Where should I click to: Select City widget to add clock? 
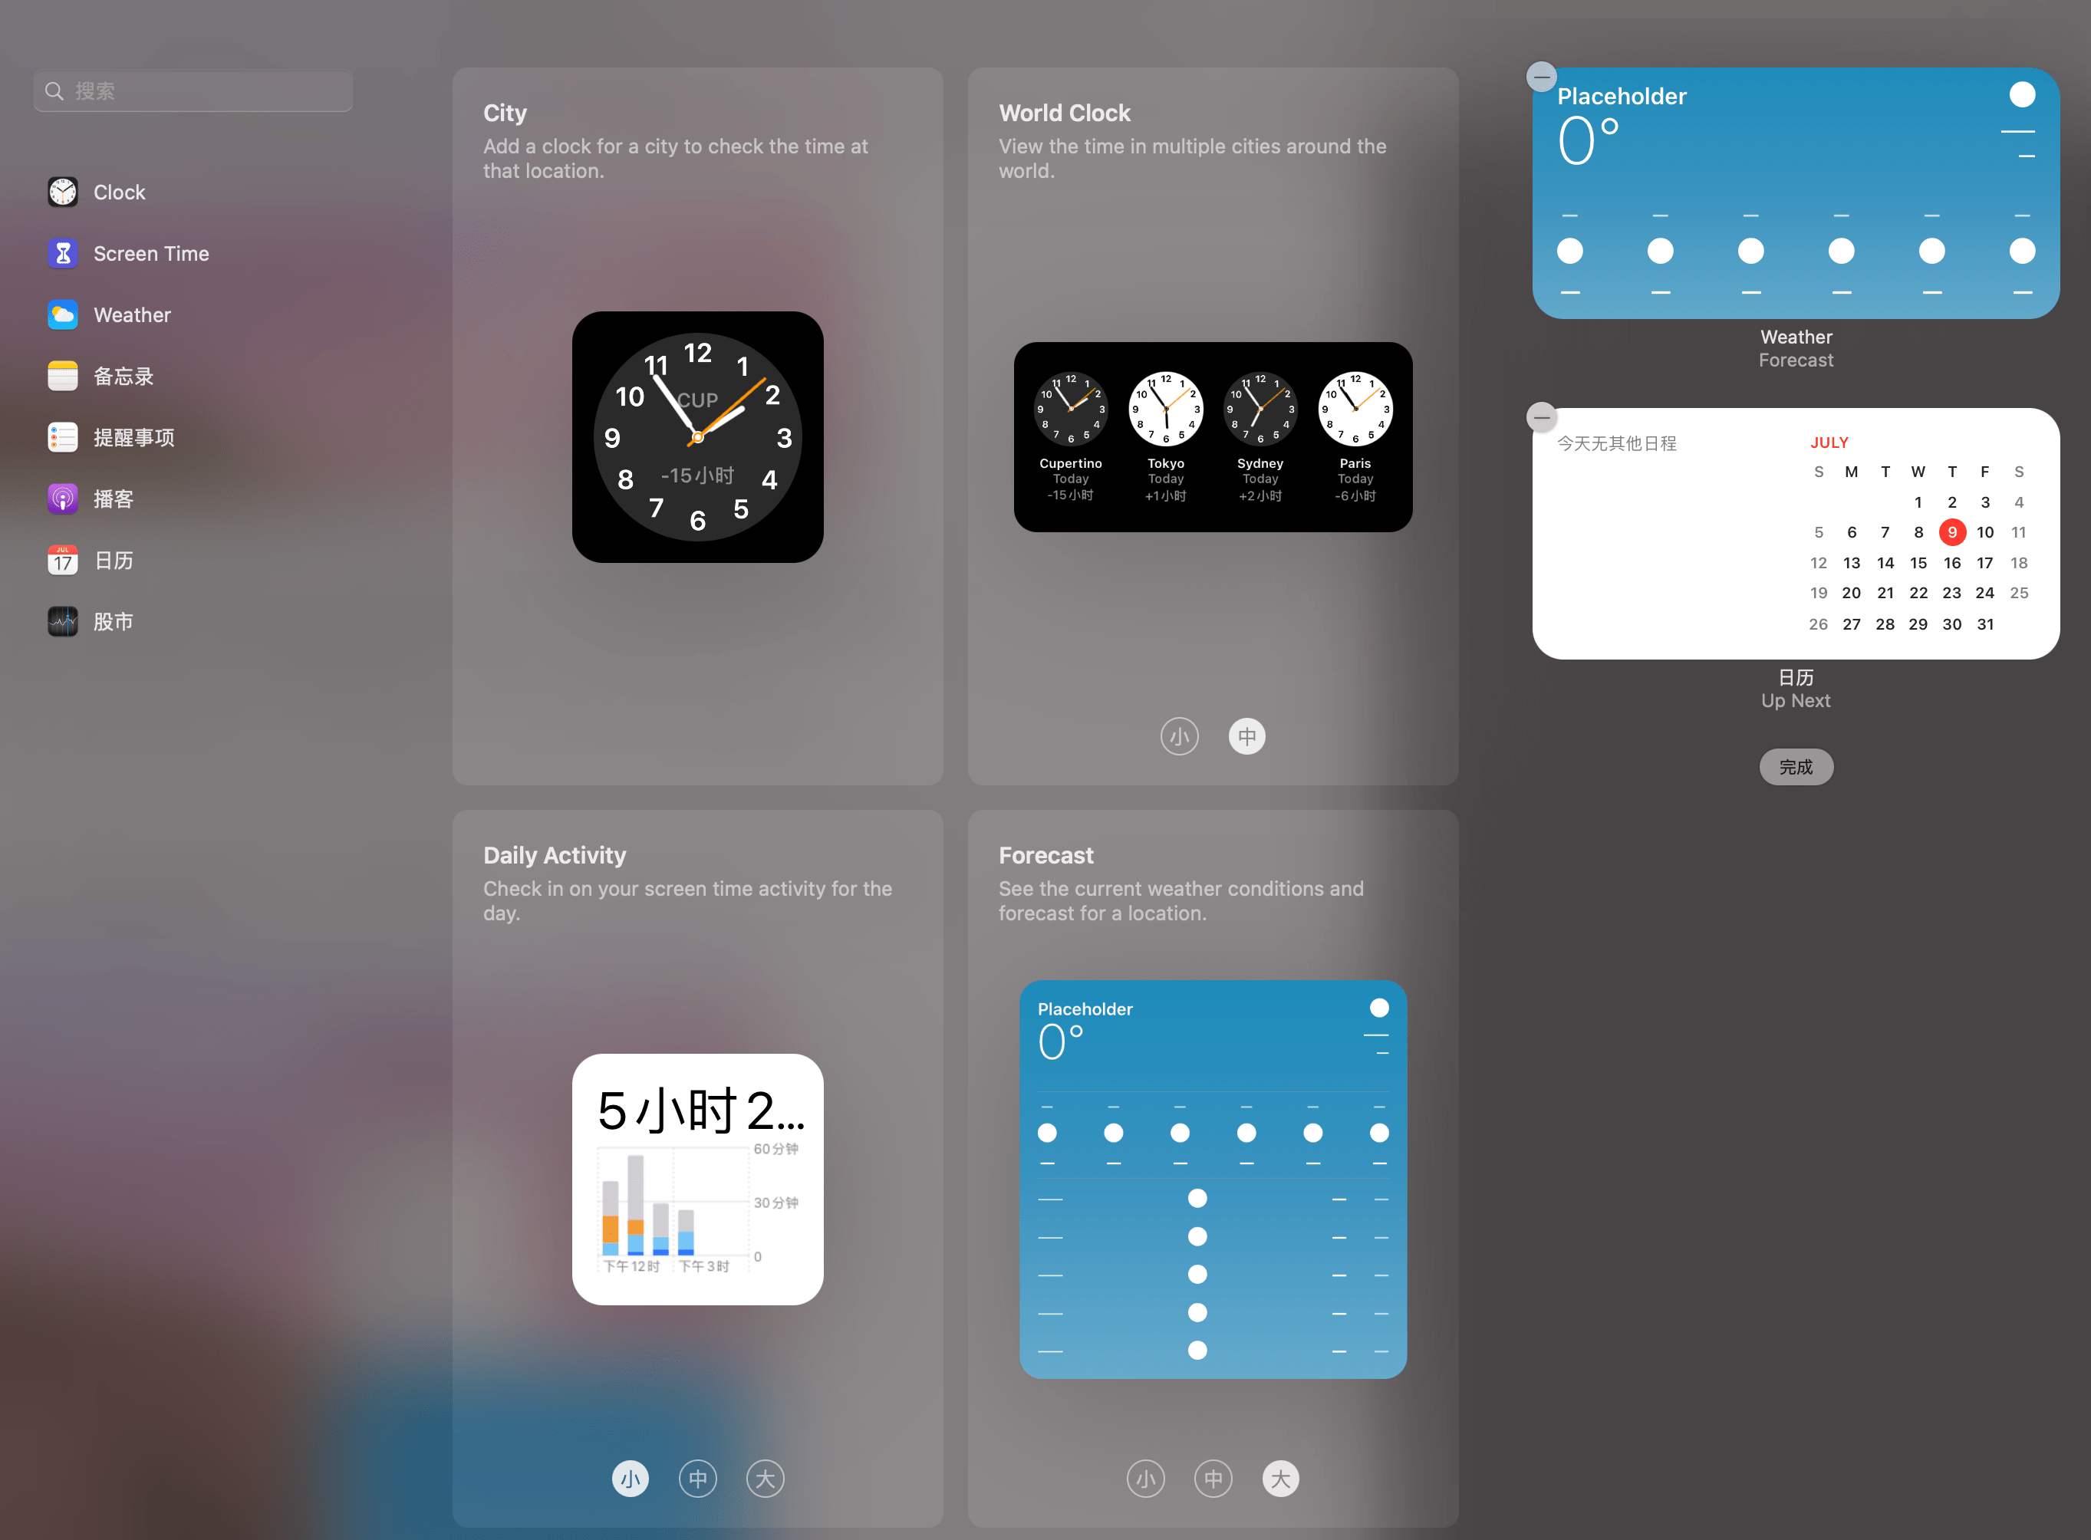tap(696, 436)
